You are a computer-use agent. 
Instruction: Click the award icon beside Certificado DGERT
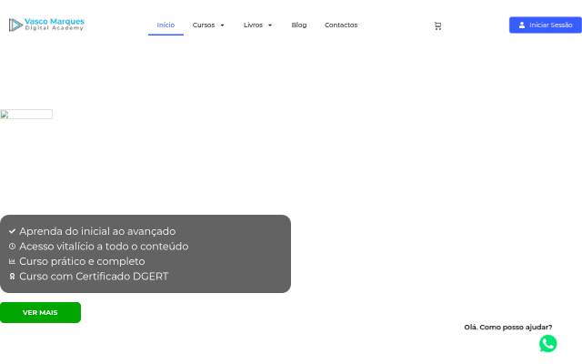pyautogui.click(x=12, y=277)
